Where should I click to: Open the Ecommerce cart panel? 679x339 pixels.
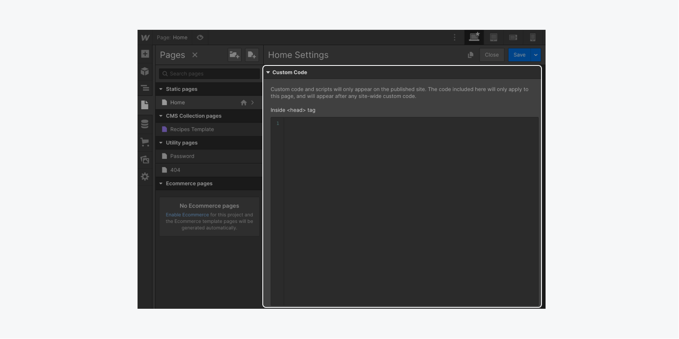click(x=145, y=142)
